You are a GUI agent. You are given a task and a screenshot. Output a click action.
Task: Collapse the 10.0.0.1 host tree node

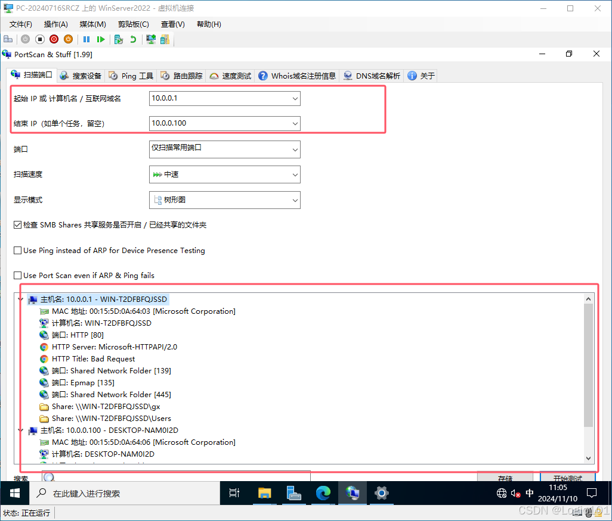coord(21,300)
